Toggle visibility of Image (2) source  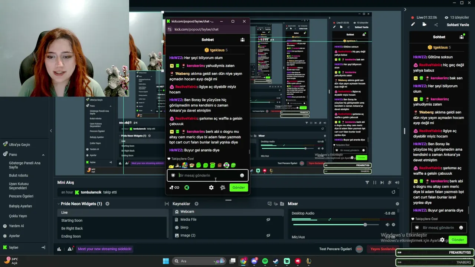(268, 235)
